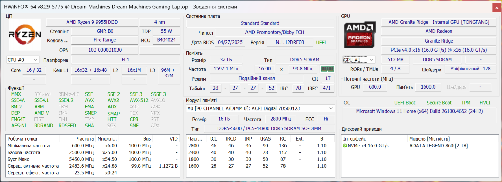Click the BIOS date 04/27/2025
502x182 pixels.
(230, 43)
